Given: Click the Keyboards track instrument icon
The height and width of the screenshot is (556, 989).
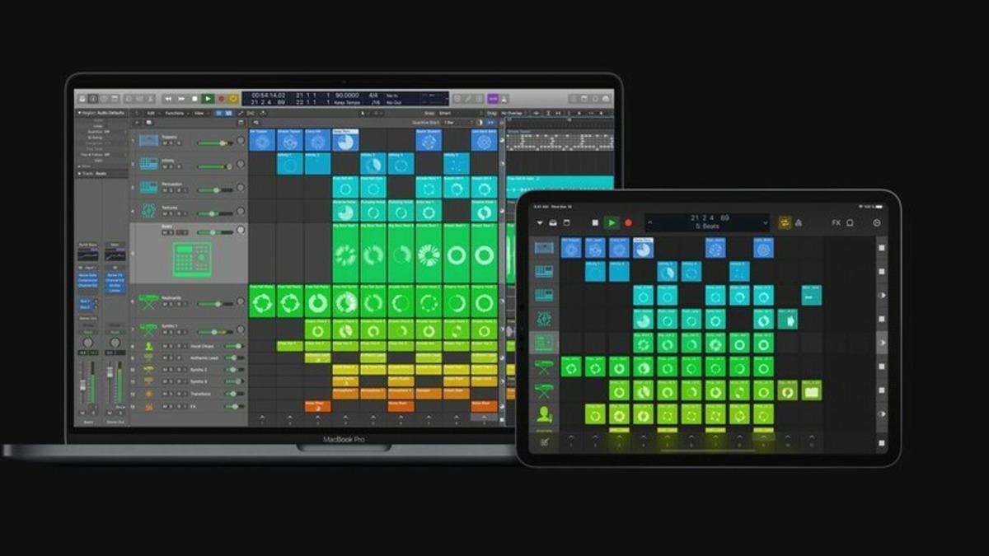Looking at the screenshot, I should pos(148,300).
